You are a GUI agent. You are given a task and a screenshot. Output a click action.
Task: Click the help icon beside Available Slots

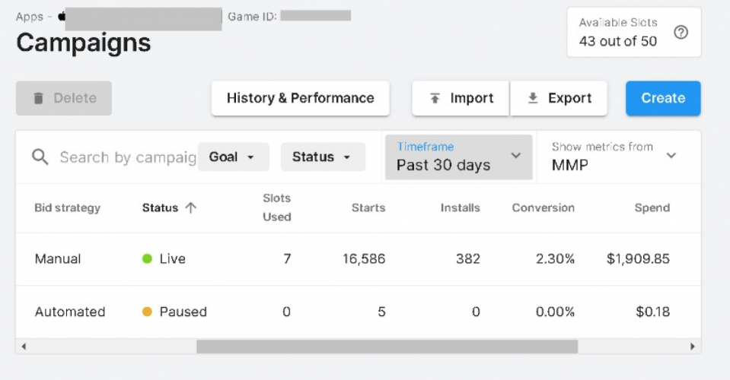(681, 33)
